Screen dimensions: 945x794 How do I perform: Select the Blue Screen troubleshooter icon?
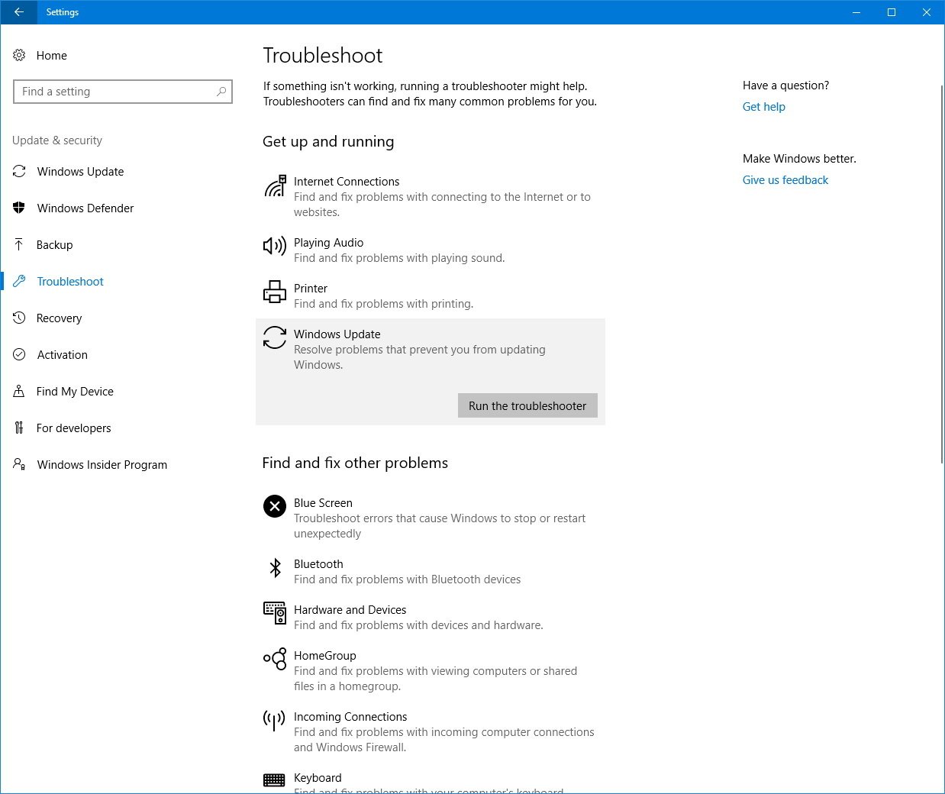click(x=274, y=506)
